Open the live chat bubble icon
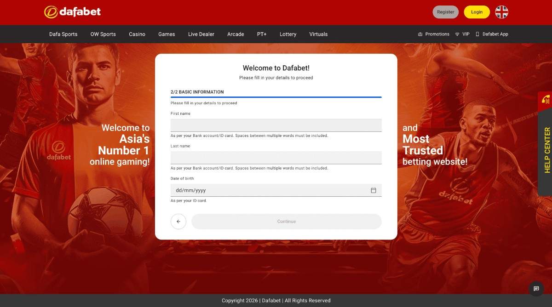The height and width of the screenshot is (307, 552). tap(536, 289)
